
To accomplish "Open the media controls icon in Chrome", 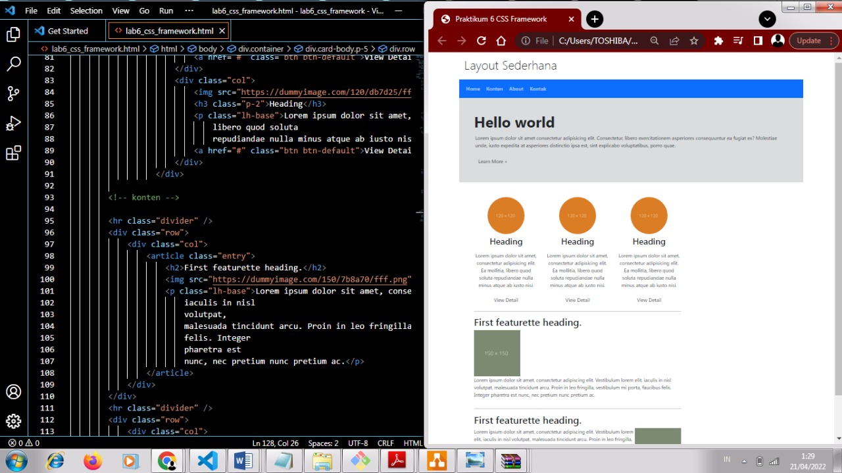I will 738,41.
